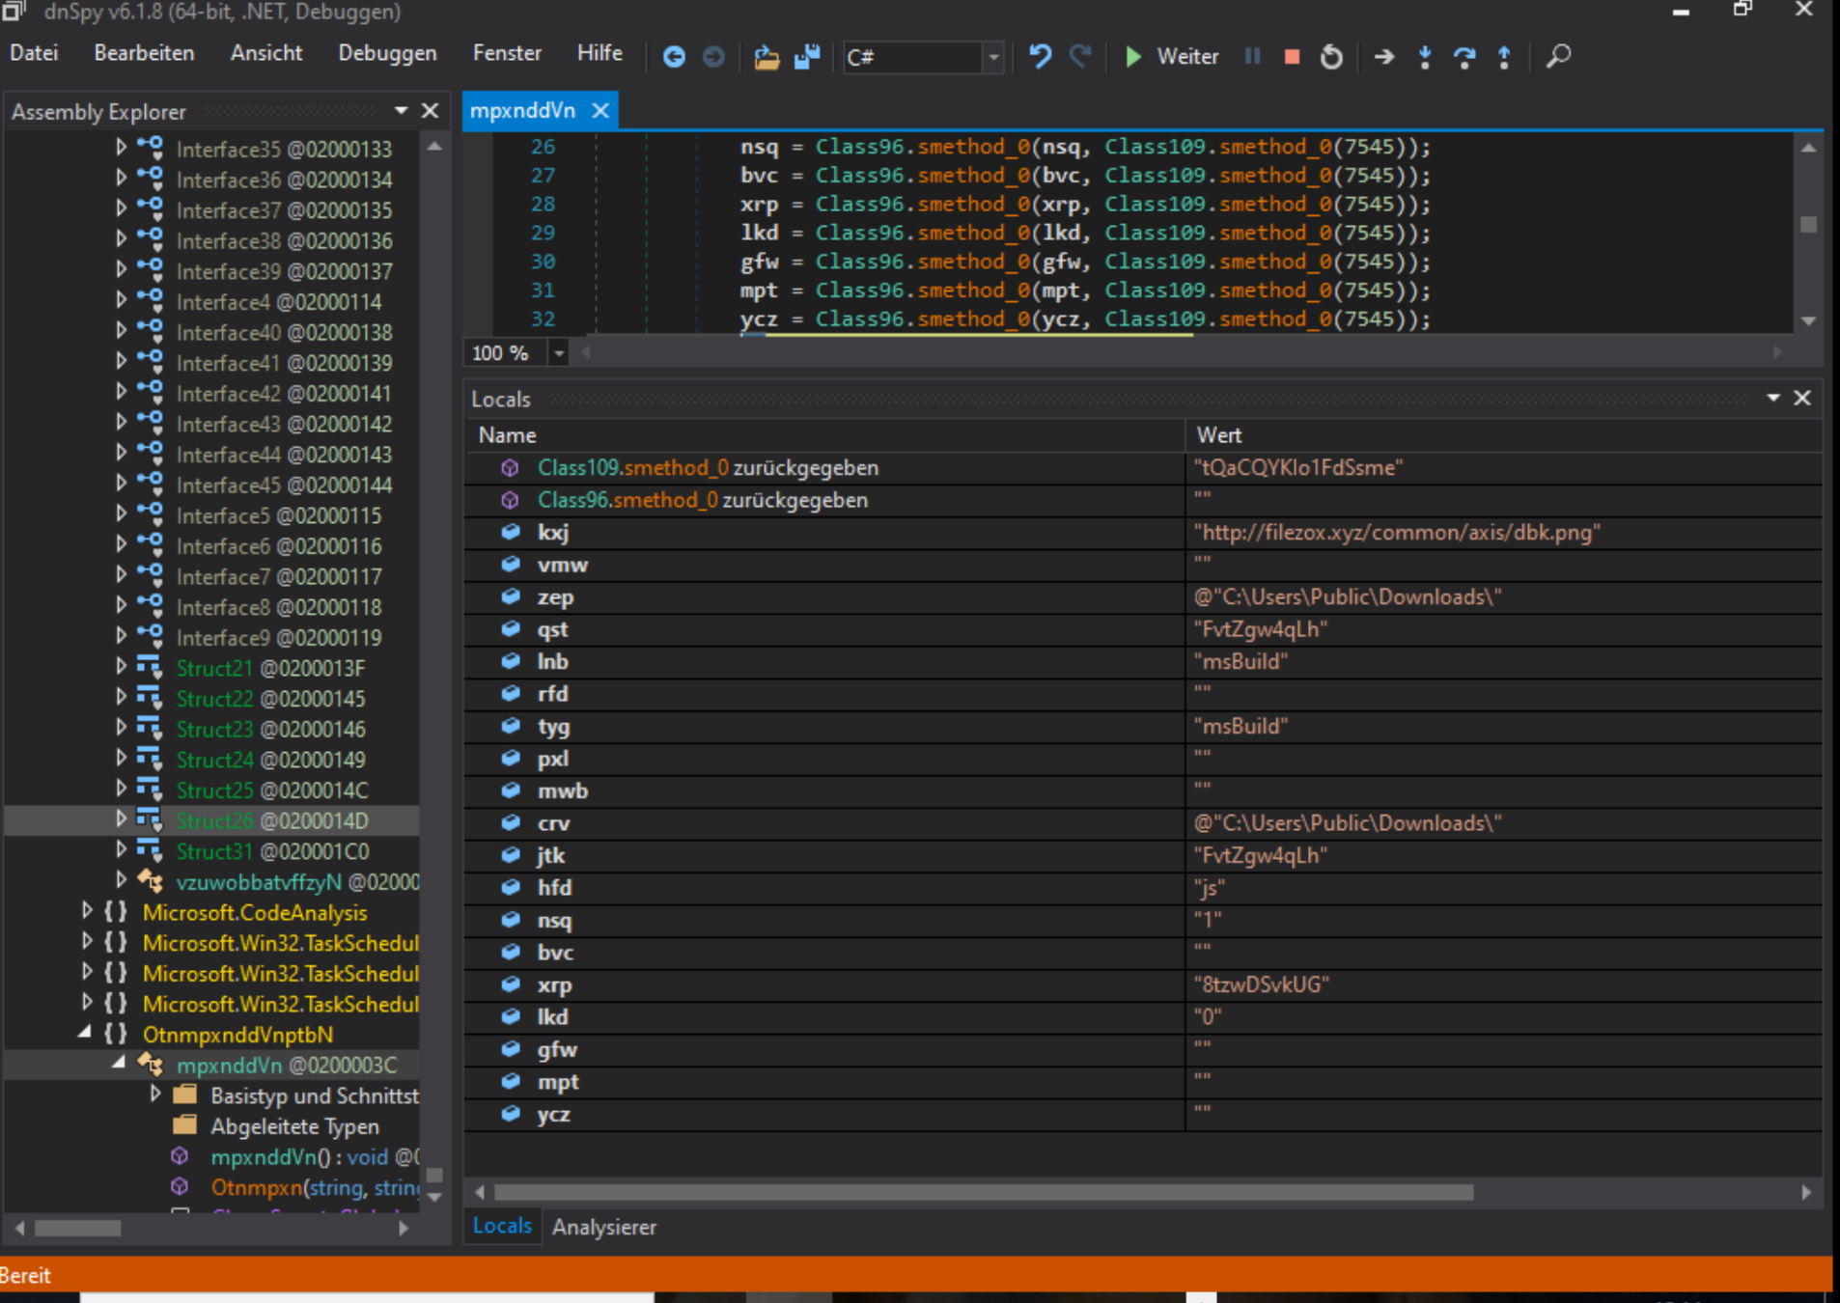The width and height of the screenshot is (1840, 1303).
Task: Click the Step Out icon
Action: (x=1504, y=57)
